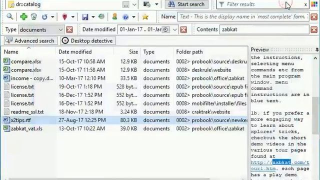Expand the red marker dropdown arrow
Screen dimensions: 320x180
tap(73, 17)
